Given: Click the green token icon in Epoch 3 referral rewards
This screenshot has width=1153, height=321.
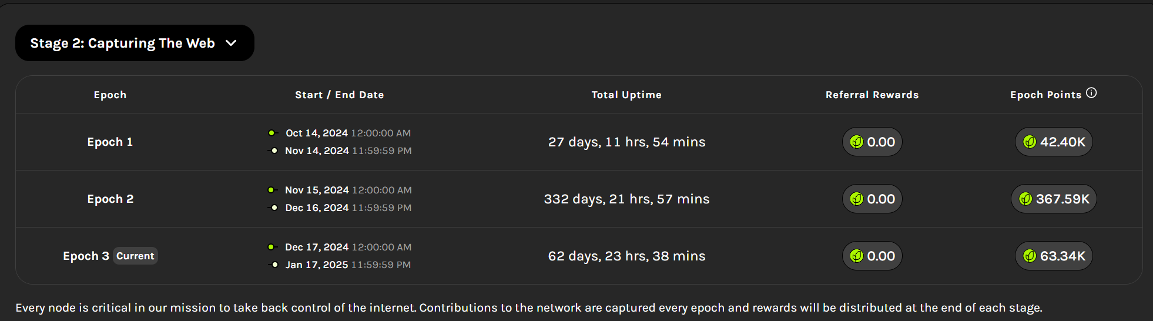Looking at the screenshot, I should coord(857,256).
